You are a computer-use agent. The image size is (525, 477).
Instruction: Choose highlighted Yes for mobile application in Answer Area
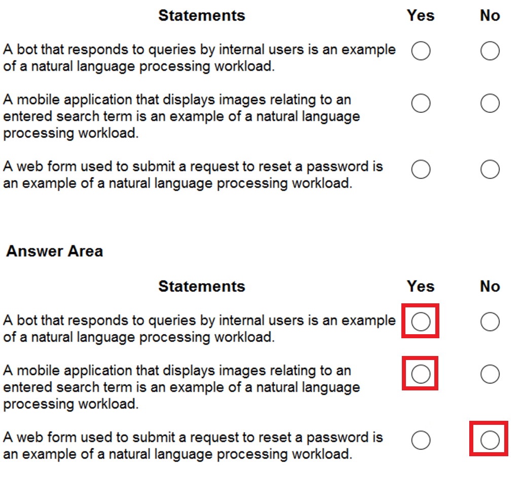(x=421, y=374)
